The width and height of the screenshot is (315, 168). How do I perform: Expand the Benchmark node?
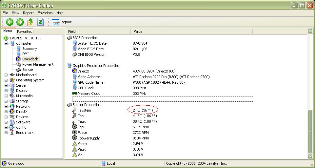coord(6,133)
